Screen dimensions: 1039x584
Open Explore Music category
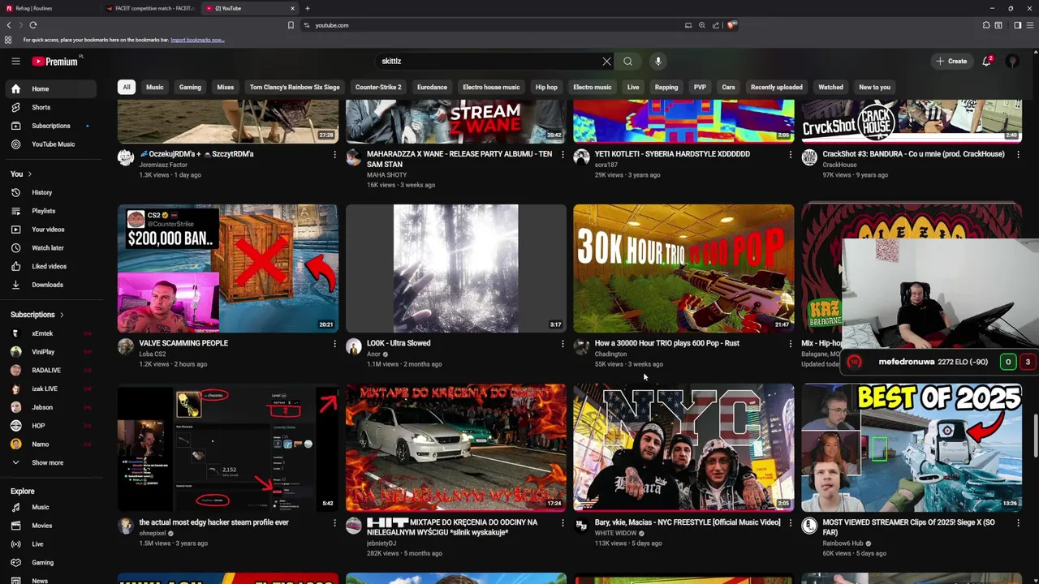click(51, 507)
